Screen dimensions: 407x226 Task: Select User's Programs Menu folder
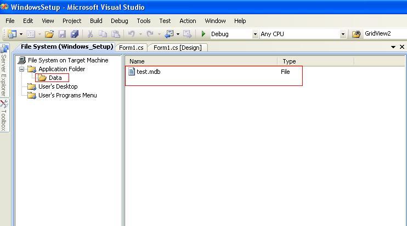click(67, 95)
